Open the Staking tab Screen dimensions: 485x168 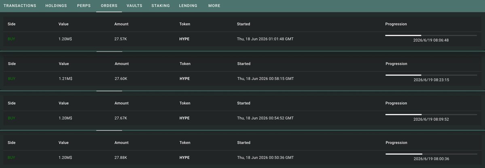pyautogui.click(x=161, y=6)
